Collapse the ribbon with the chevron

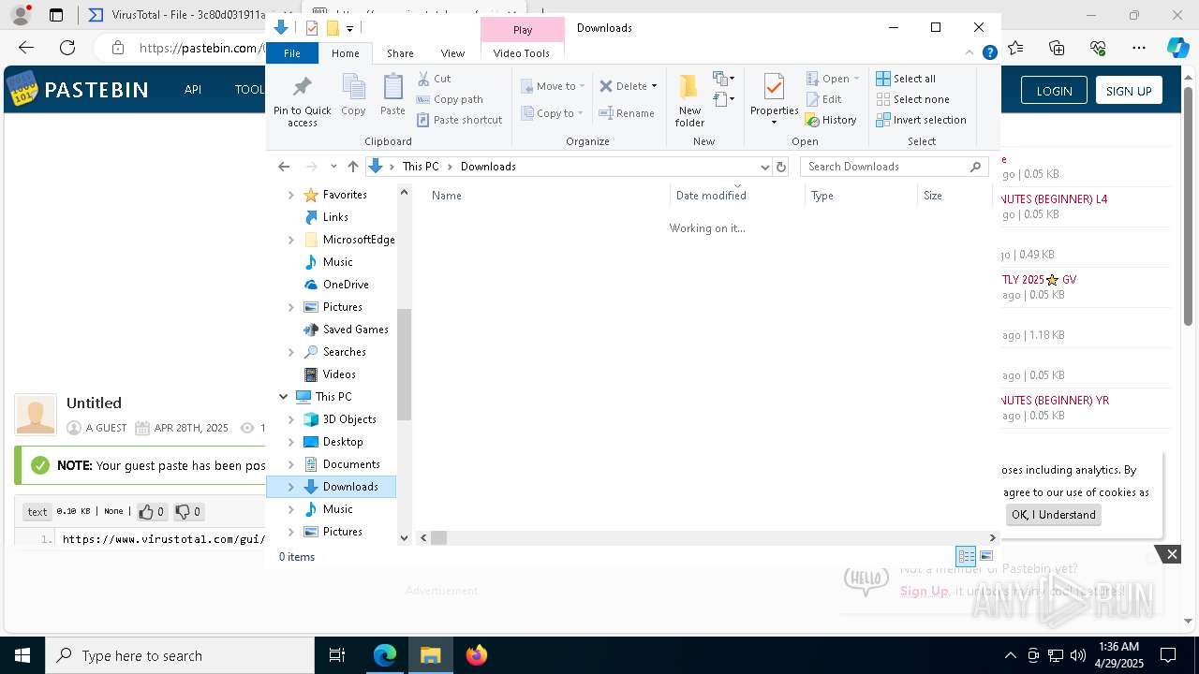point(971,53)
